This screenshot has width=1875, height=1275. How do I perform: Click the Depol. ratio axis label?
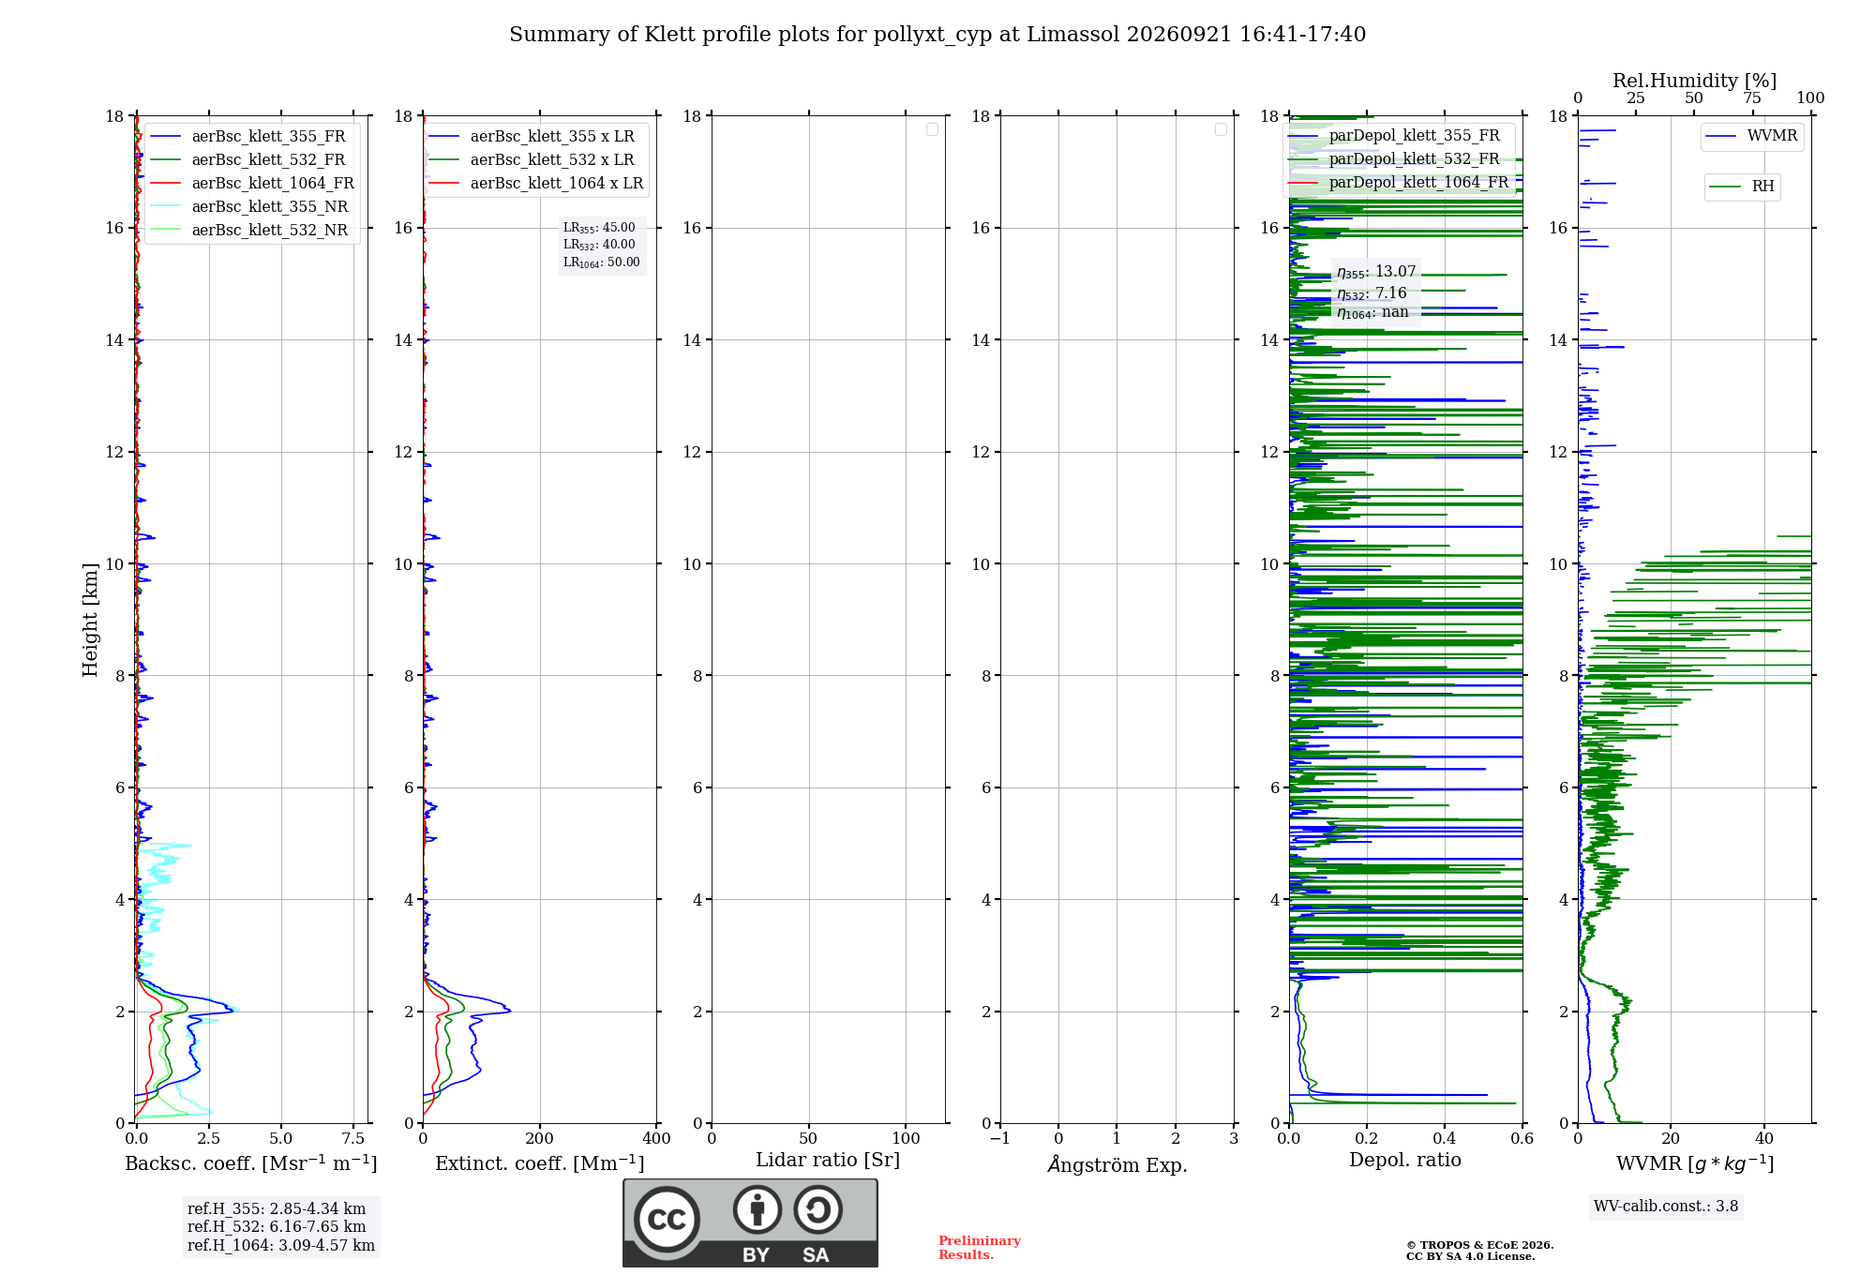point(1405,1161)
